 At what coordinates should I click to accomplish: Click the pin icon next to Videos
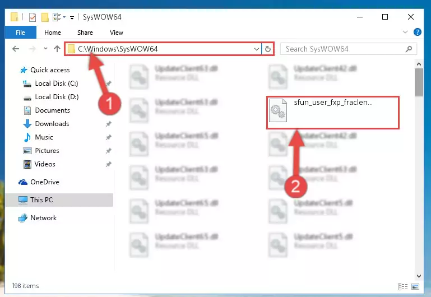[x=109, y=164]
